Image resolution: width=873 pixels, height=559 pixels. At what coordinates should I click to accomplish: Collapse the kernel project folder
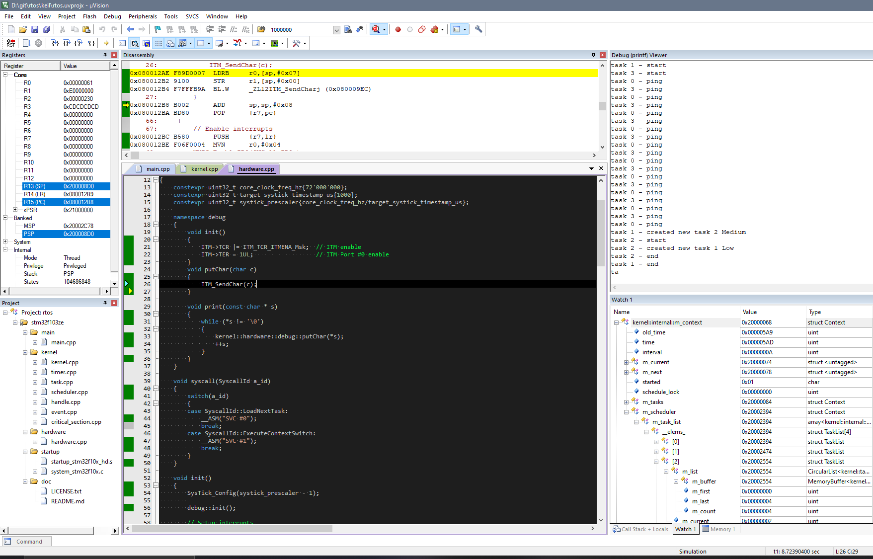25,352
